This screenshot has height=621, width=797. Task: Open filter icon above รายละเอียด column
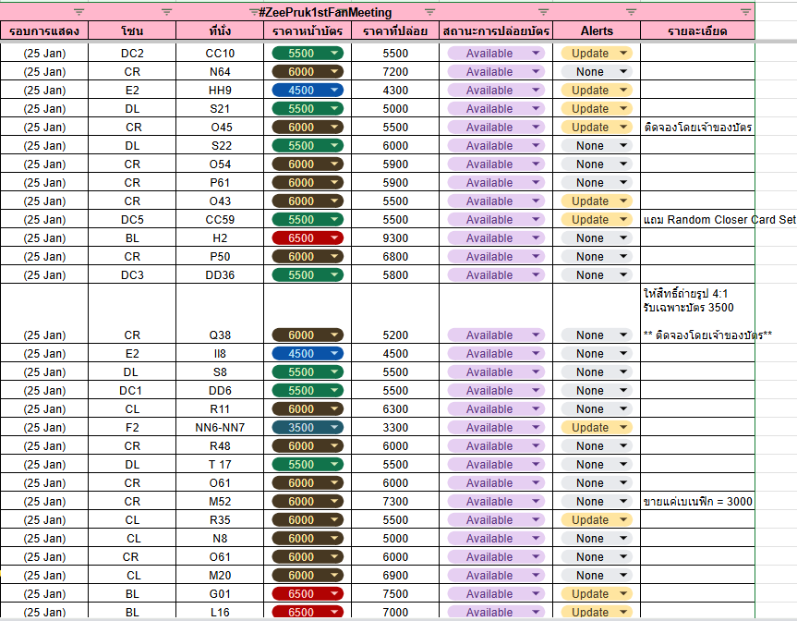coord(745,12)
